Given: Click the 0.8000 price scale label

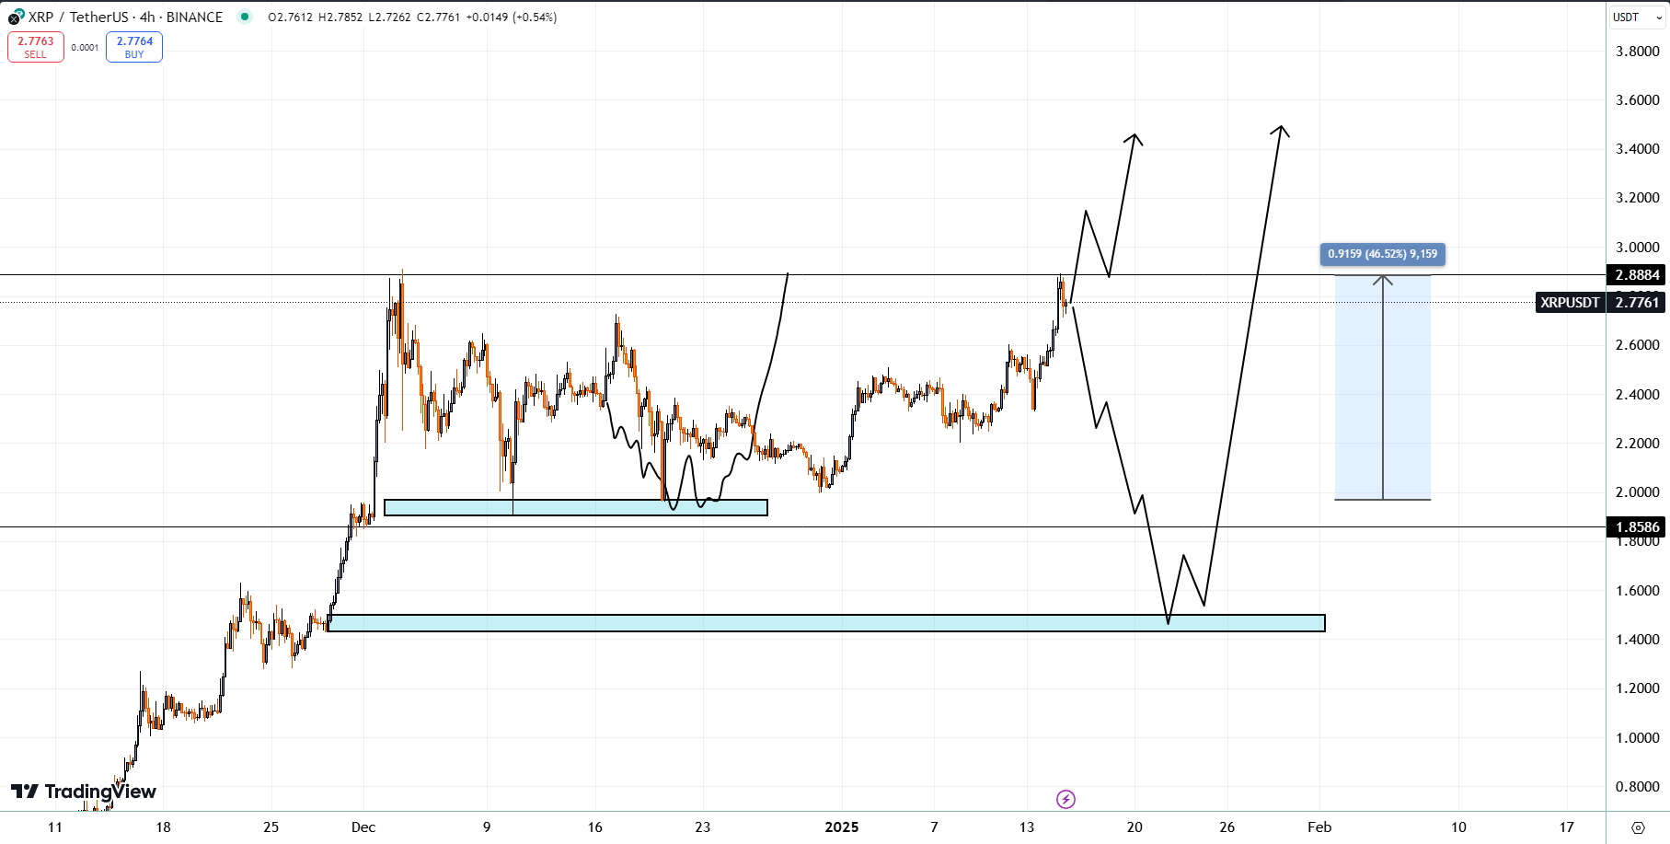Looking at the screenshot, I should click(1638, 787).
